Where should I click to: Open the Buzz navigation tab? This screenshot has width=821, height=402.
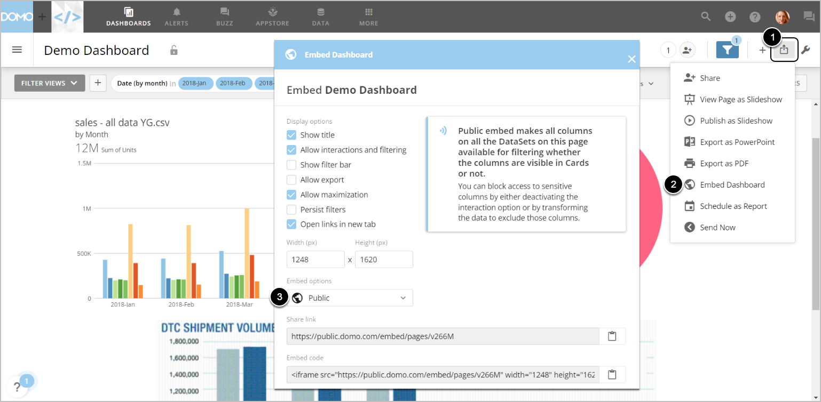coord(225,17)
